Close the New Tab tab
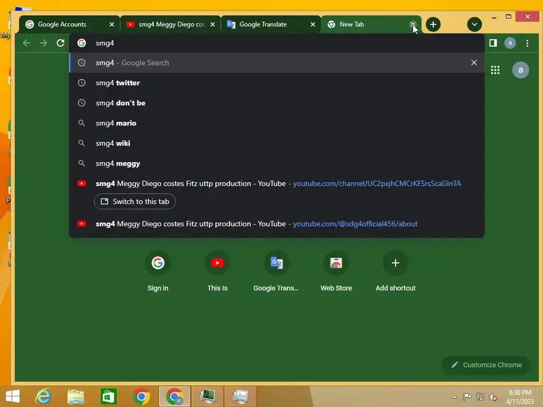The width and height of the screenshot is (543, 407). (x=413, y=24)
